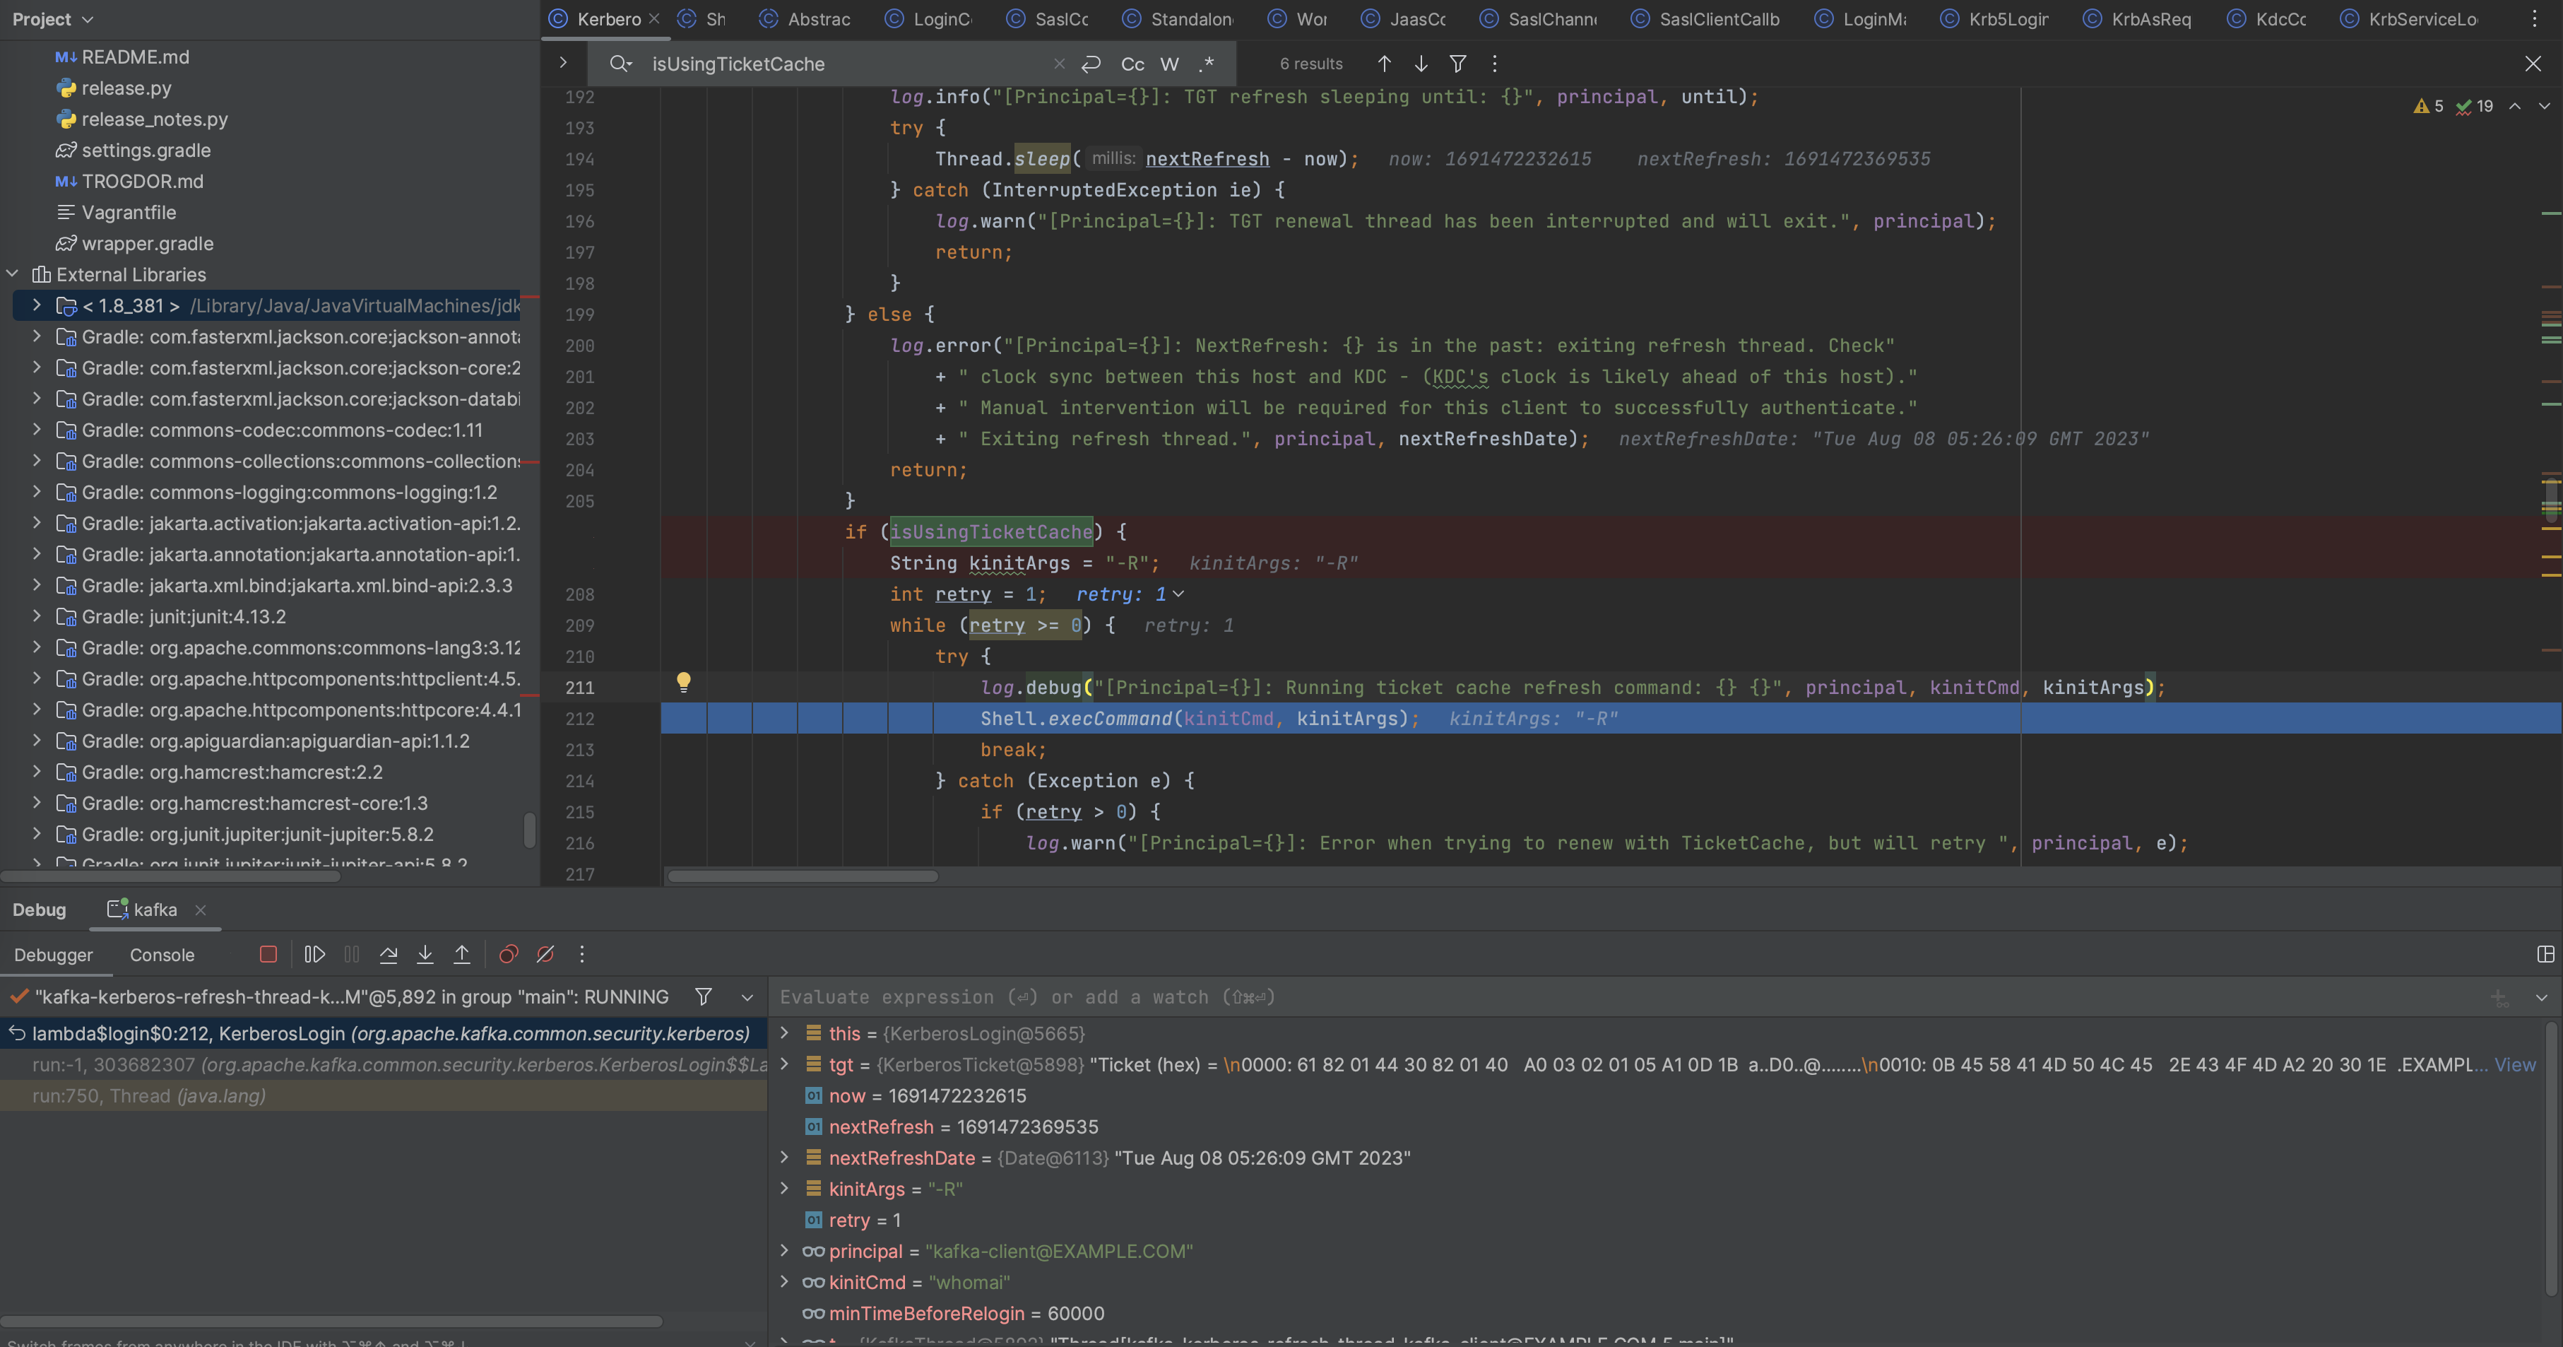Toggle whole words matching
The height and width of the screenshot is (1347, 2563).
[x=1170, y=64]
